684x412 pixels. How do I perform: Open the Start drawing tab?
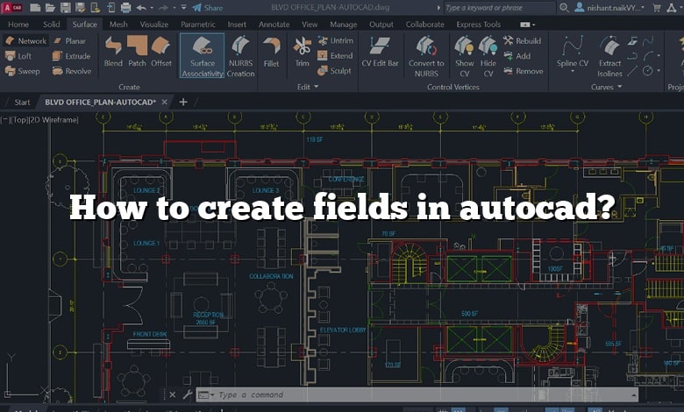pyautogui.click(x=22, y=102)
